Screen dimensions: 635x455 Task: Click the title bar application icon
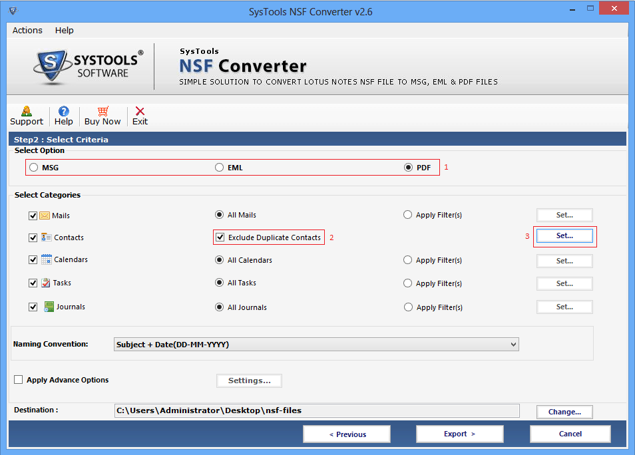13,11
